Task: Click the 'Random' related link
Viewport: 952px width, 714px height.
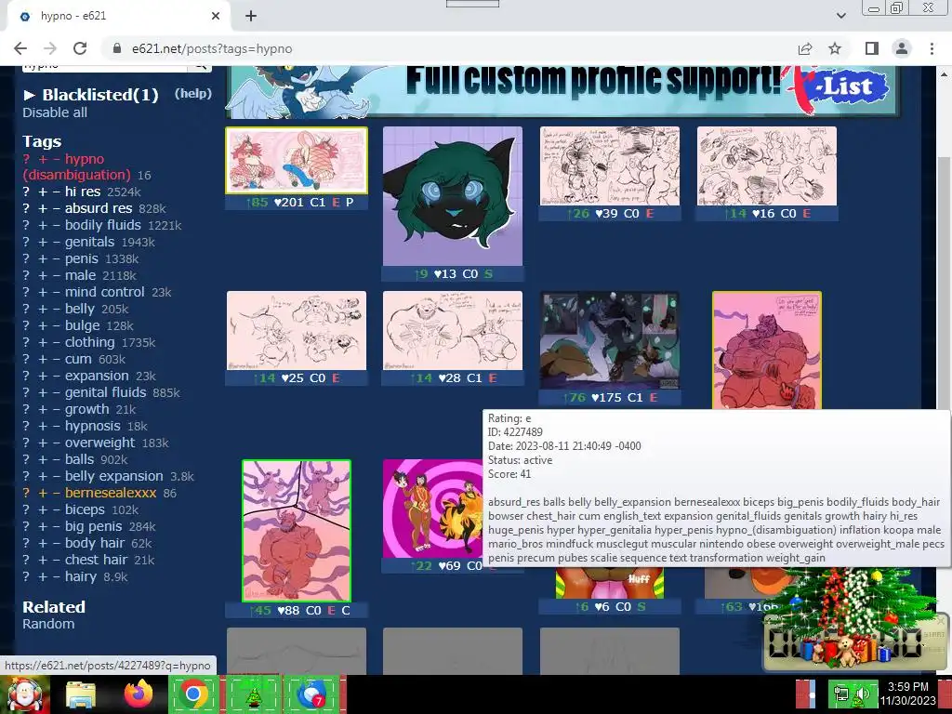Action: tap(48, 624)
